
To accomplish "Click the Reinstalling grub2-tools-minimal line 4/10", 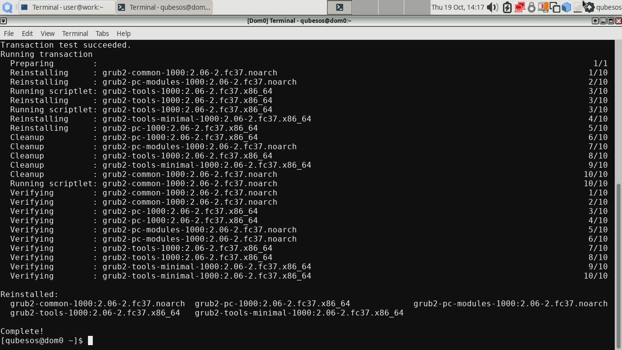I will pos(309,119).
